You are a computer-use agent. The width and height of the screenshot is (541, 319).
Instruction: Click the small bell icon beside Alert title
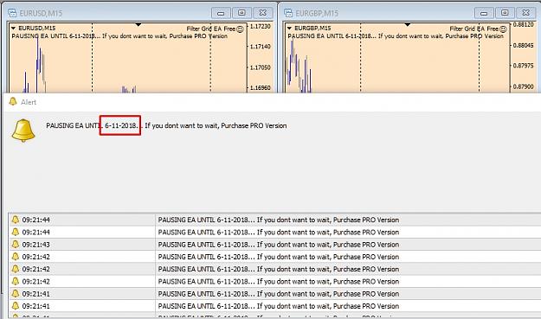13,102
